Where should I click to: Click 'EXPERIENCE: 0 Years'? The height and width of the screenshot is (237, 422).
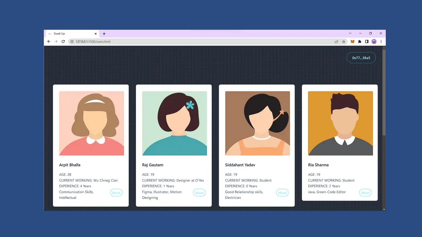pyautogui.click(x=241, y=186)
